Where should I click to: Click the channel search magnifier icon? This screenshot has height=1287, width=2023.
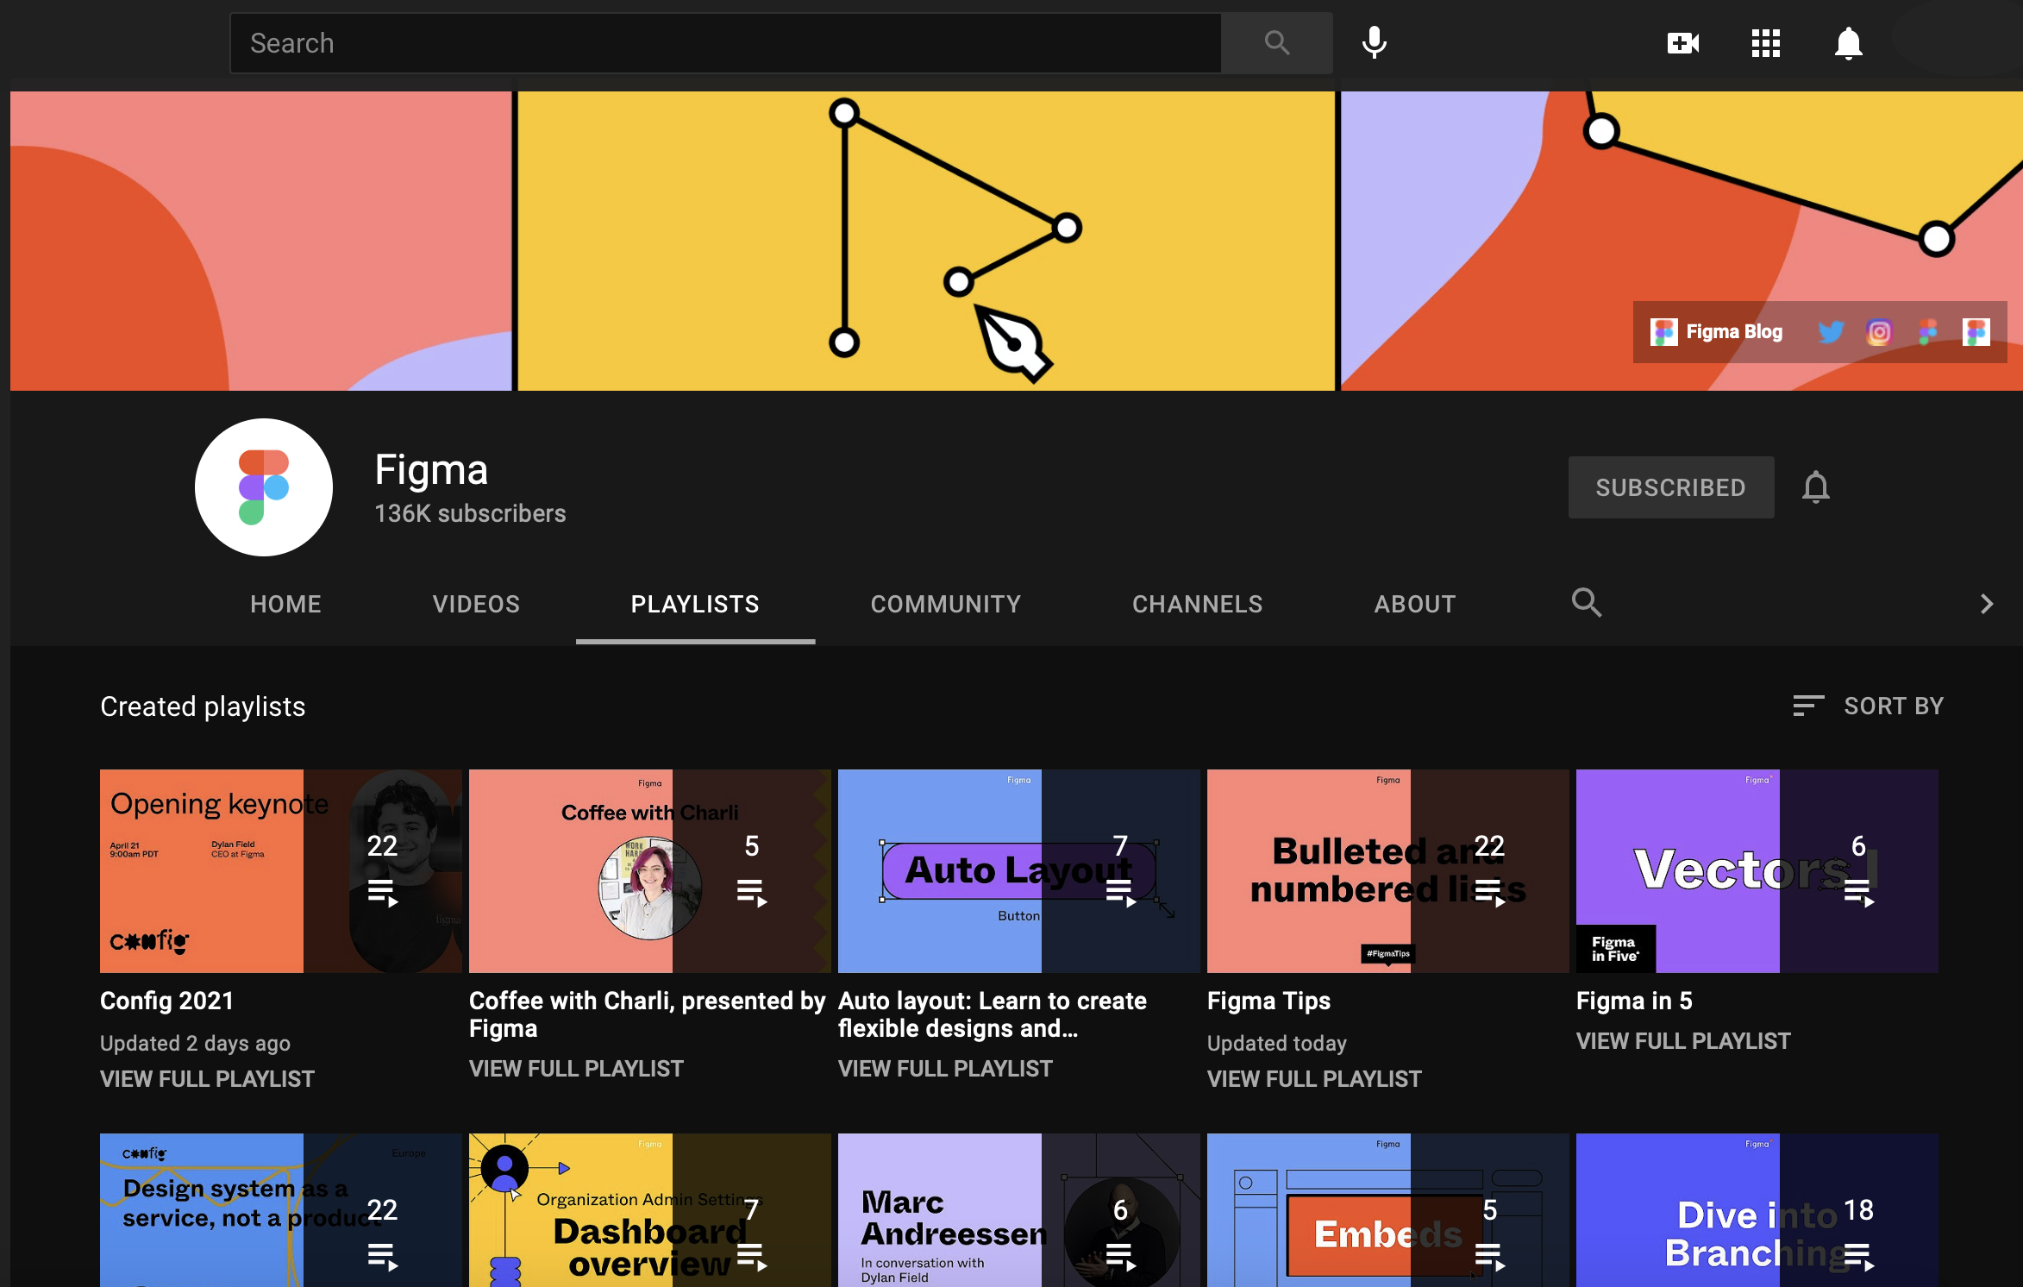point(1586,602)
